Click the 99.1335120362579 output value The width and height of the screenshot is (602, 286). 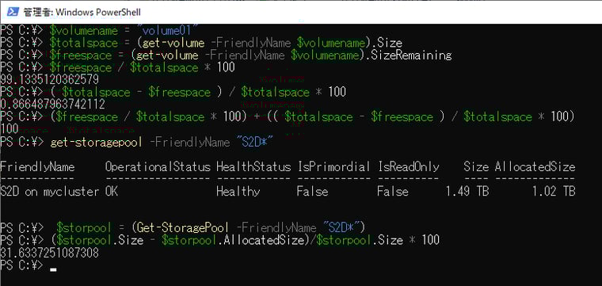pos(50,80)
